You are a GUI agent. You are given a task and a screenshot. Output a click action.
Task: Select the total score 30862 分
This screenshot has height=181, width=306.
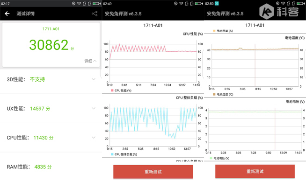(51, 45)
